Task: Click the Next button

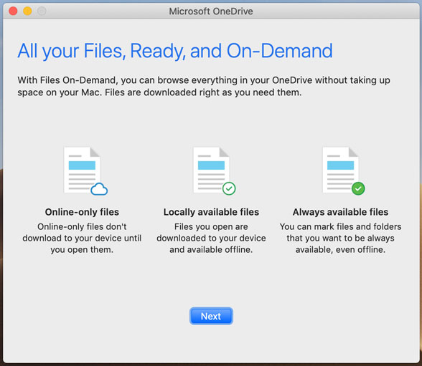Action: 211,316
